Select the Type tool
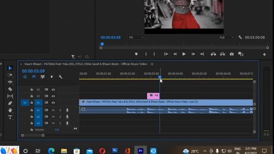The image size is (274, 154). (x=10, y=117)
